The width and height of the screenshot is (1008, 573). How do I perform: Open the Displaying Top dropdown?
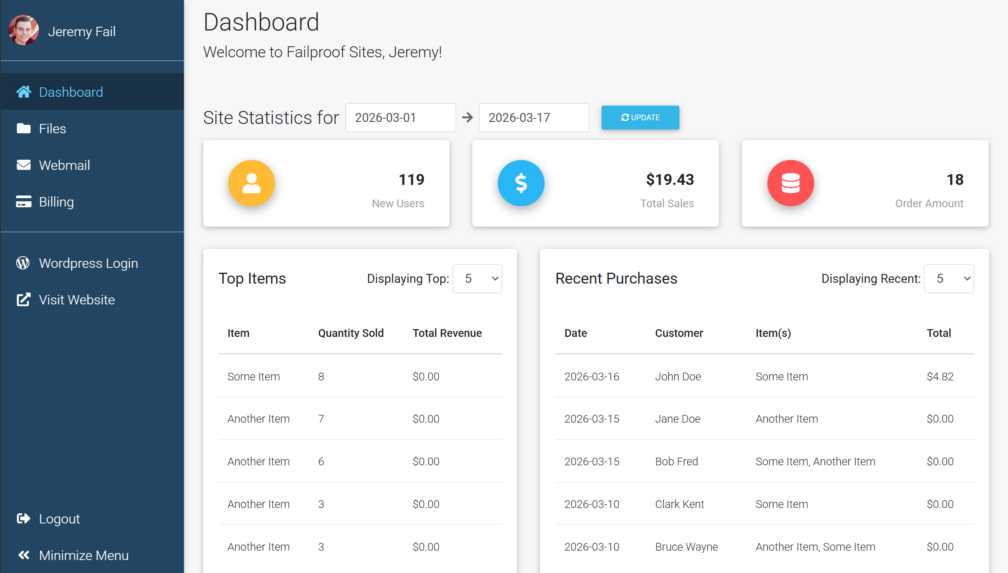pyautogui.click(x=477, y=278)
